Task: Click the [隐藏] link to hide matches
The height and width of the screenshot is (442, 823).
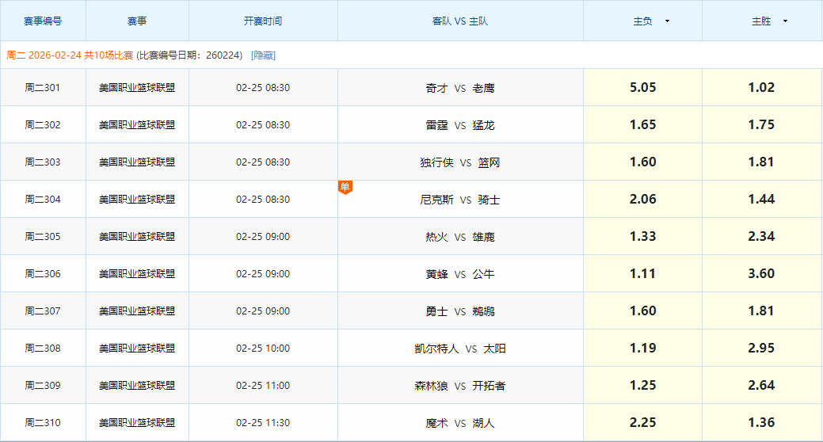Action: click(263, 55)
